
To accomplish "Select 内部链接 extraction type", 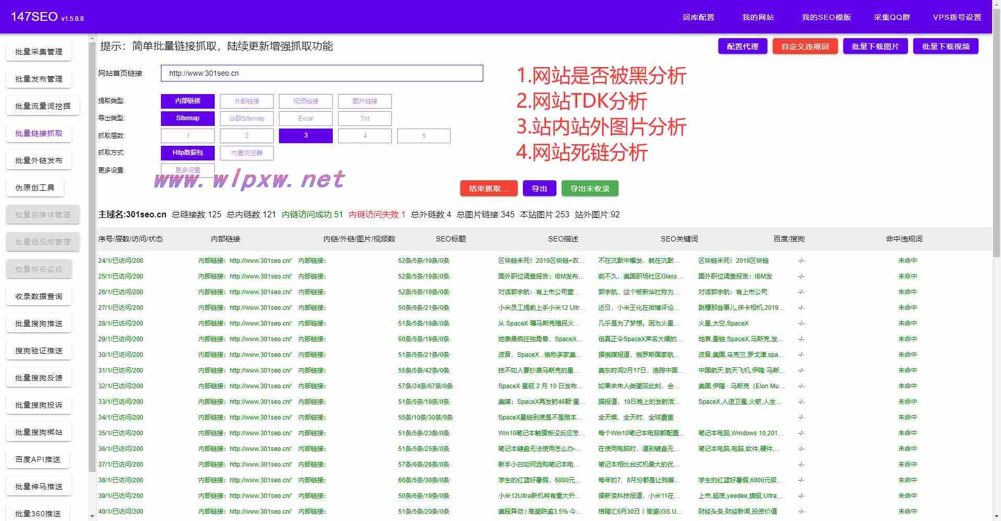I will (188, 101).
